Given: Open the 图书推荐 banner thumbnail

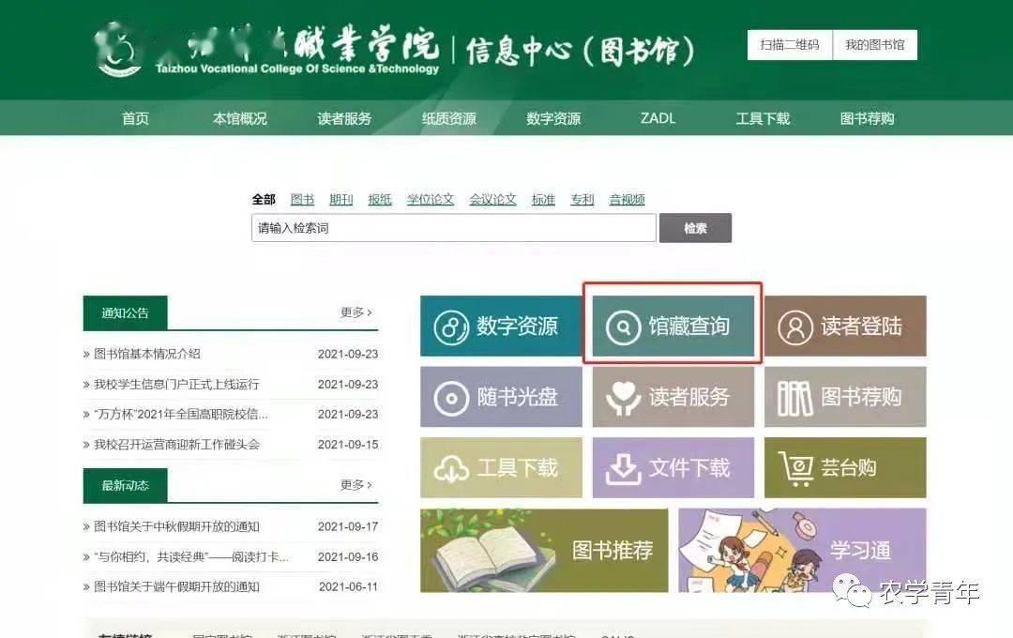Looking at the screenshot, I should pos(544,550).
